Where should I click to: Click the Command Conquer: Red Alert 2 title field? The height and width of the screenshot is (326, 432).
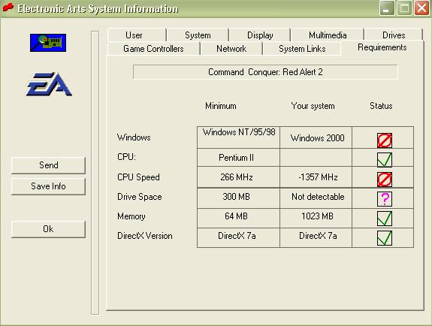click(x=265, y=72)
